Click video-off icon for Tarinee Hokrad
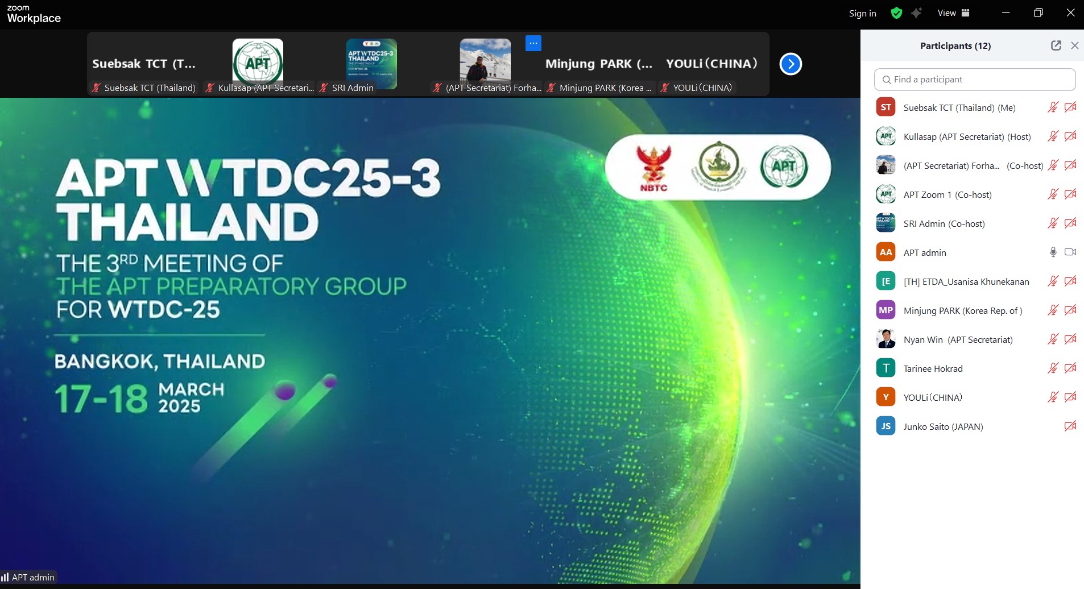Viewport: 1084px width, 589px height. [x=1070, y=368]
